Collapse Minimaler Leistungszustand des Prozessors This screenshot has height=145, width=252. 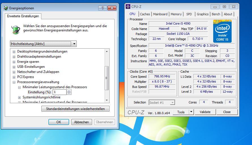[x=19, y=87]
